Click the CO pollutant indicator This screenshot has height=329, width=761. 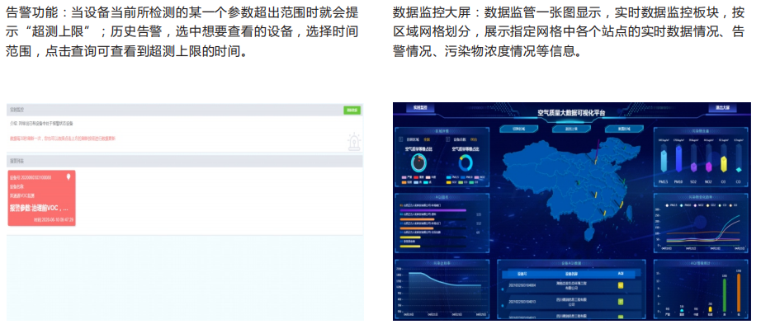pos(739,170)
